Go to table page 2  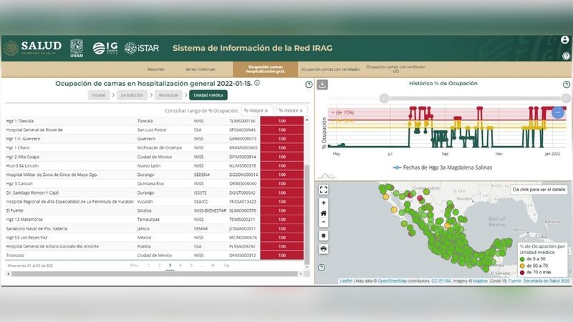pyautogui.click(x=159, y=265)
